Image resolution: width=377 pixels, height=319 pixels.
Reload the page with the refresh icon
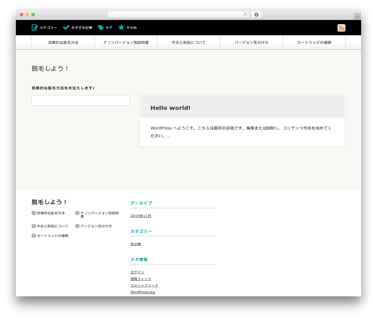(245, 15)
